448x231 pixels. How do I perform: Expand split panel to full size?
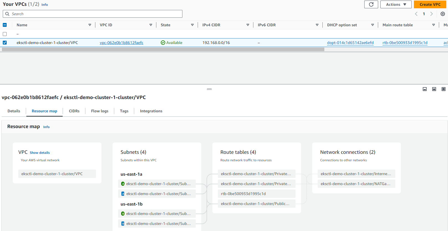tap(444, 89)
